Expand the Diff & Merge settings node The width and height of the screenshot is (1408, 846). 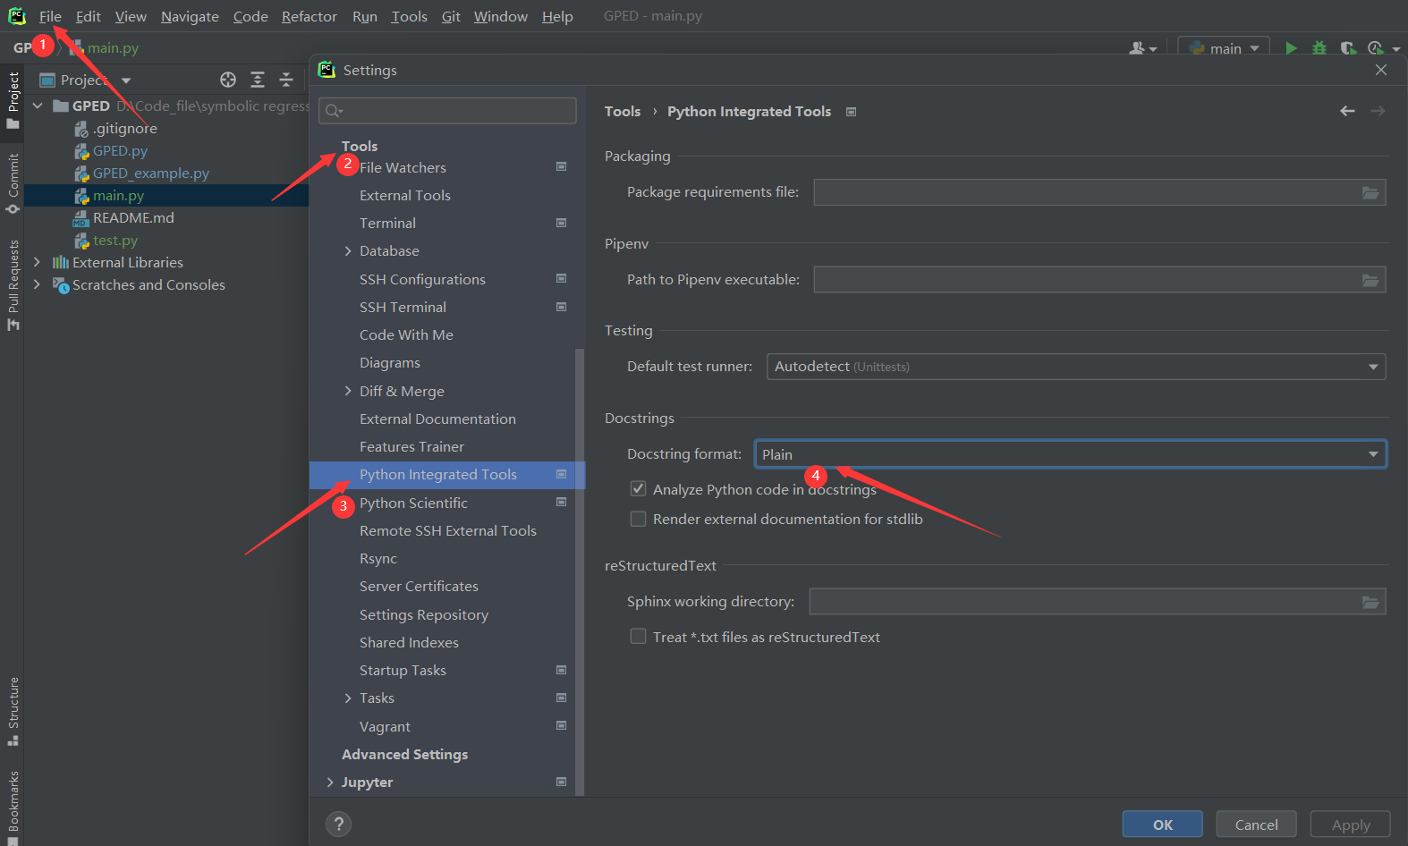[348, 391]
